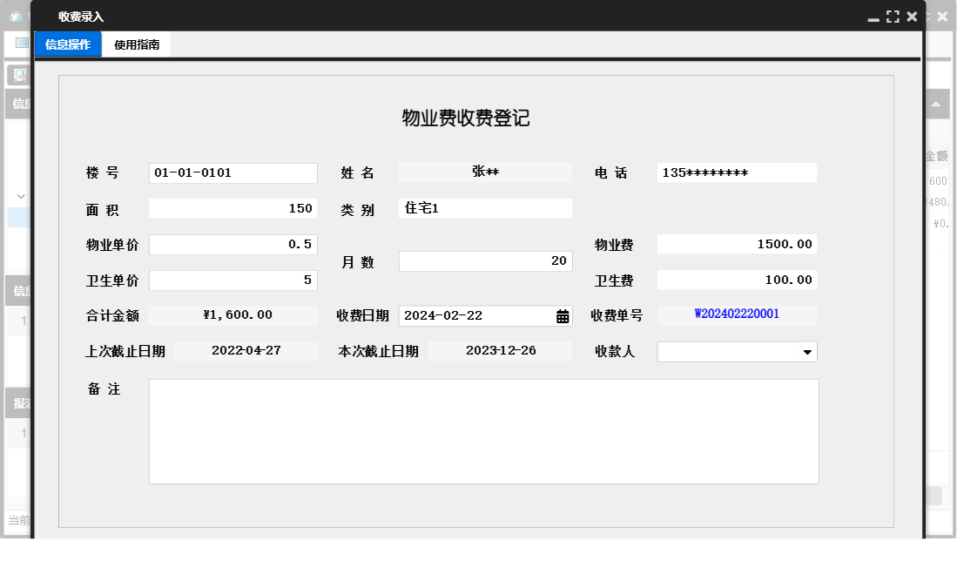Click the small square checkbox in background sidebar
957x588 pixels.
click(x=21, y=42)
